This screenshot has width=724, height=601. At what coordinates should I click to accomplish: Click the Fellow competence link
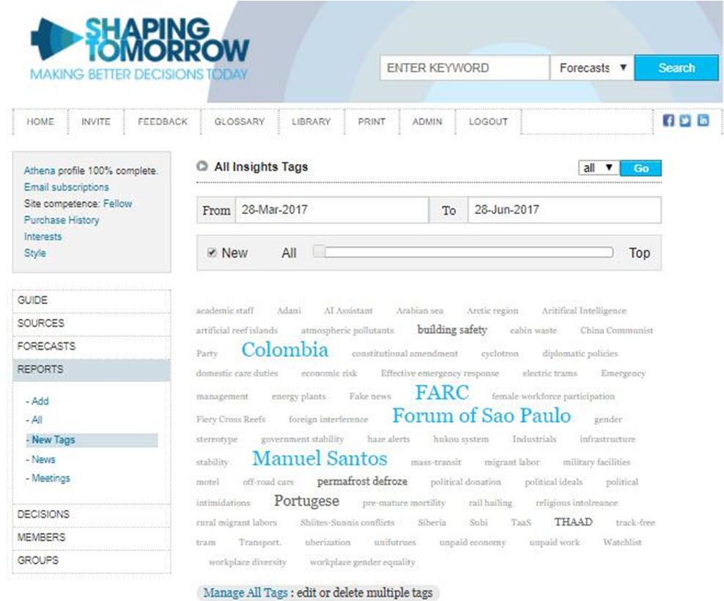tap(117, 204)
